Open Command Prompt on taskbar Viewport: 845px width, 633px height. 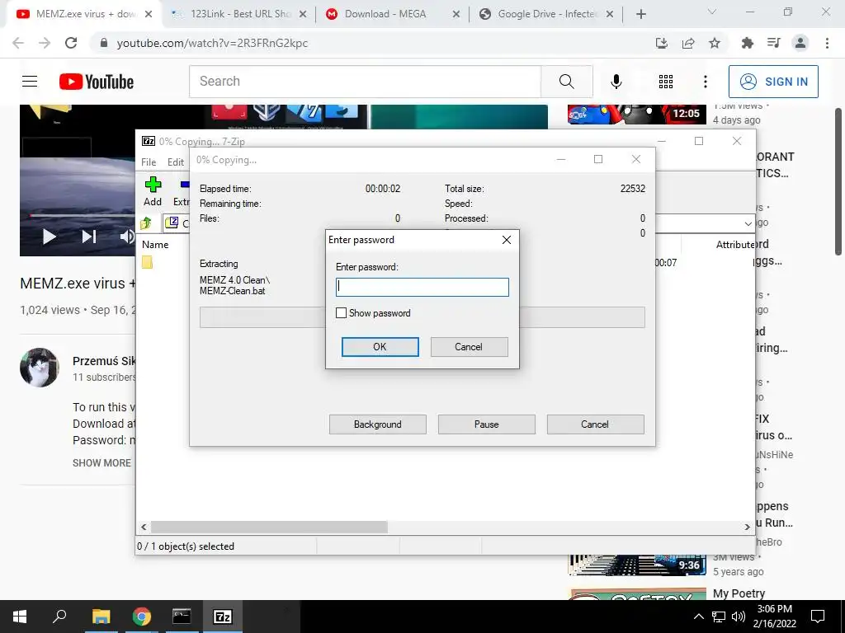click(x=182, y=617)
